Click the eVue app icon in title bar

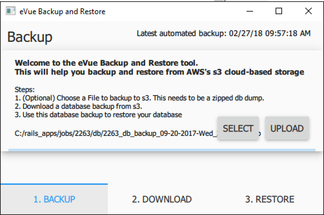[x=10, y=12]
